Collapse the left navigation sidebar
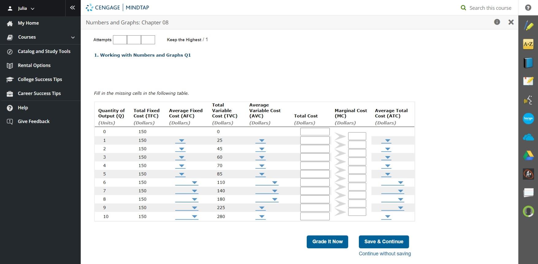The height and width of the screenshot is (264, 538). pyautogui.click(x=73, y=8)
